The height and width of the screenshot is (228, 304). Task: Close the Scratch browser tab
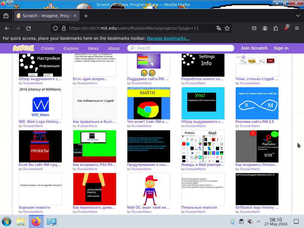[x=75, y=16]
